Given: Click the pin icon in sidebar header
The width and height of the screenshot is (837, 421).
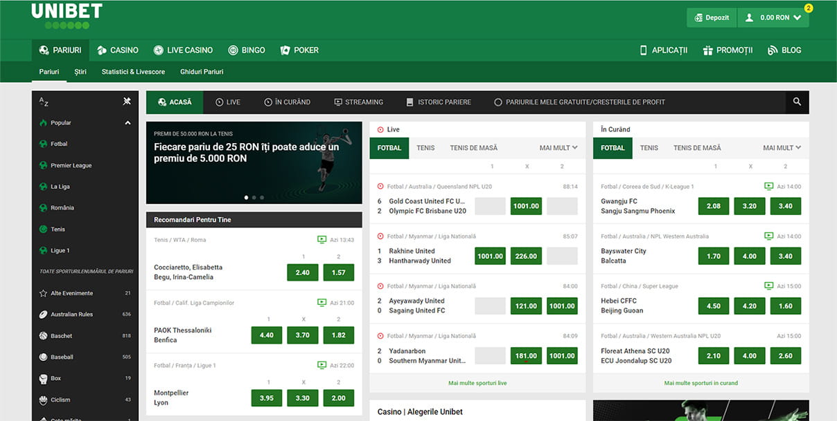Looking at the screenshot, I should tap(127, 101).
